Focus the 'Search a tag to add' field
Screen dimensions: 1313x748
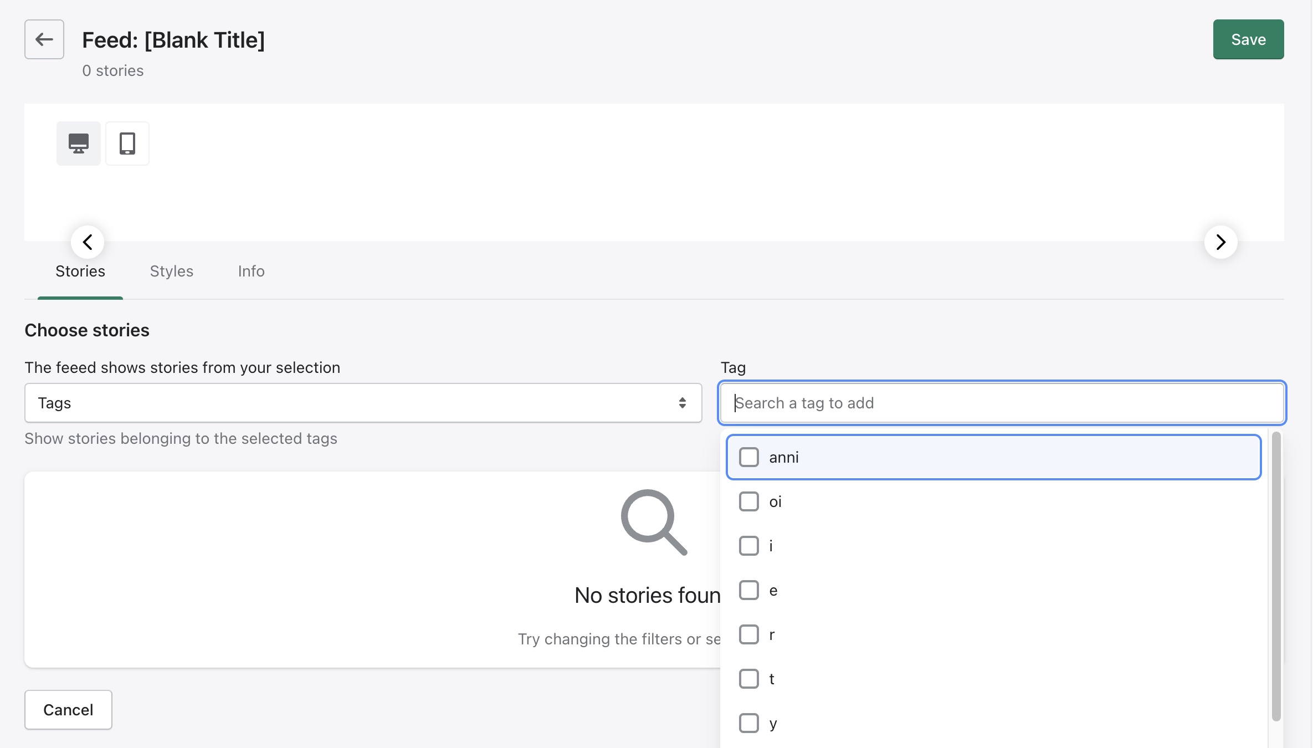[x=1002, y=403]
